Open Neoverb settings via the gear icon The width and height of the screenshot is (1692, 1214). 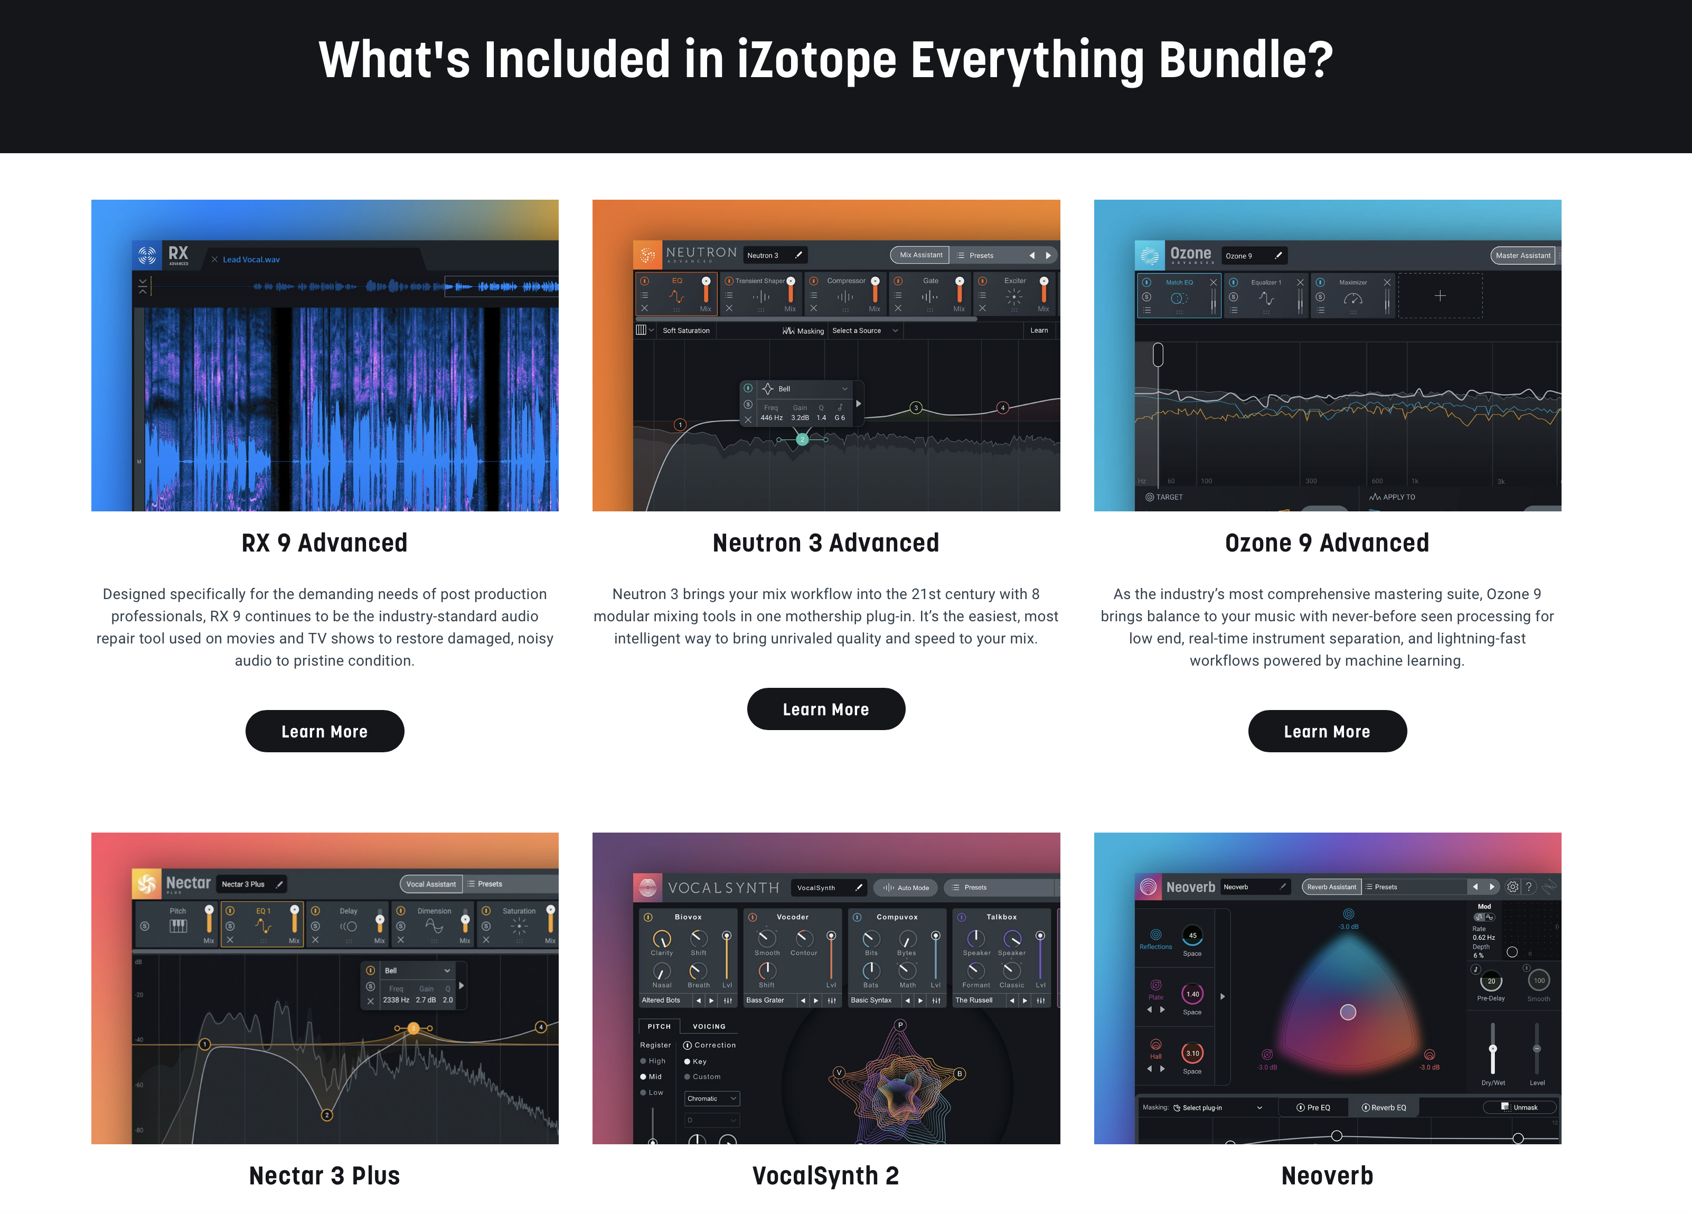(1512, 886)
